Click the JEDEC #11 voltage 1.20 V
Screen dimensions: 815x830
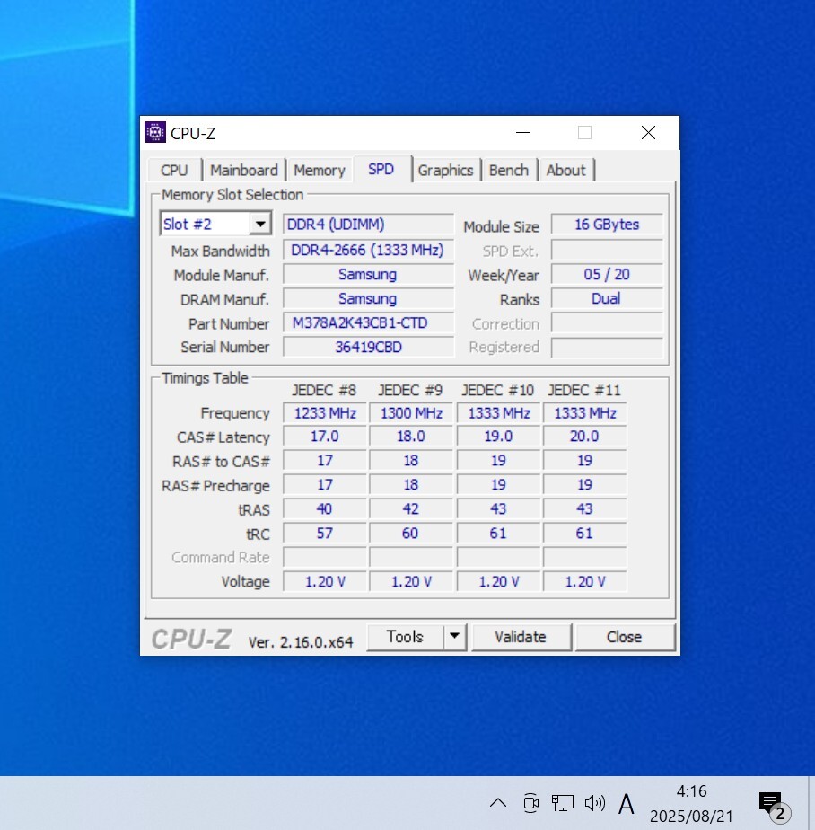tap(584, 582)
